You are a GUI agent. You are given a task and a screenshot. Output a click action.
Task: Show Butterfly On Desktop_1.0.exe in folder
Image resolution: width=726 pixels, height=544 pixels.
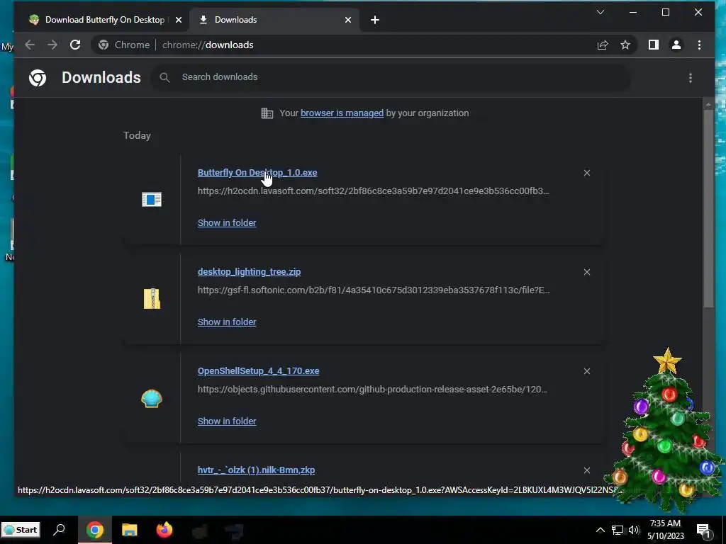tap(227, 222)
